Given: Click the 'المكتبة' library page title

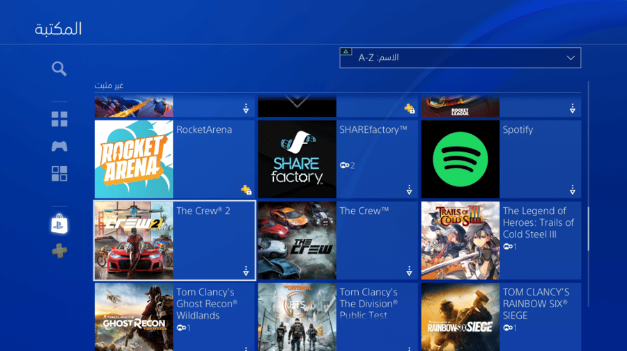Looking at the screenshot, I should [59, 28].
